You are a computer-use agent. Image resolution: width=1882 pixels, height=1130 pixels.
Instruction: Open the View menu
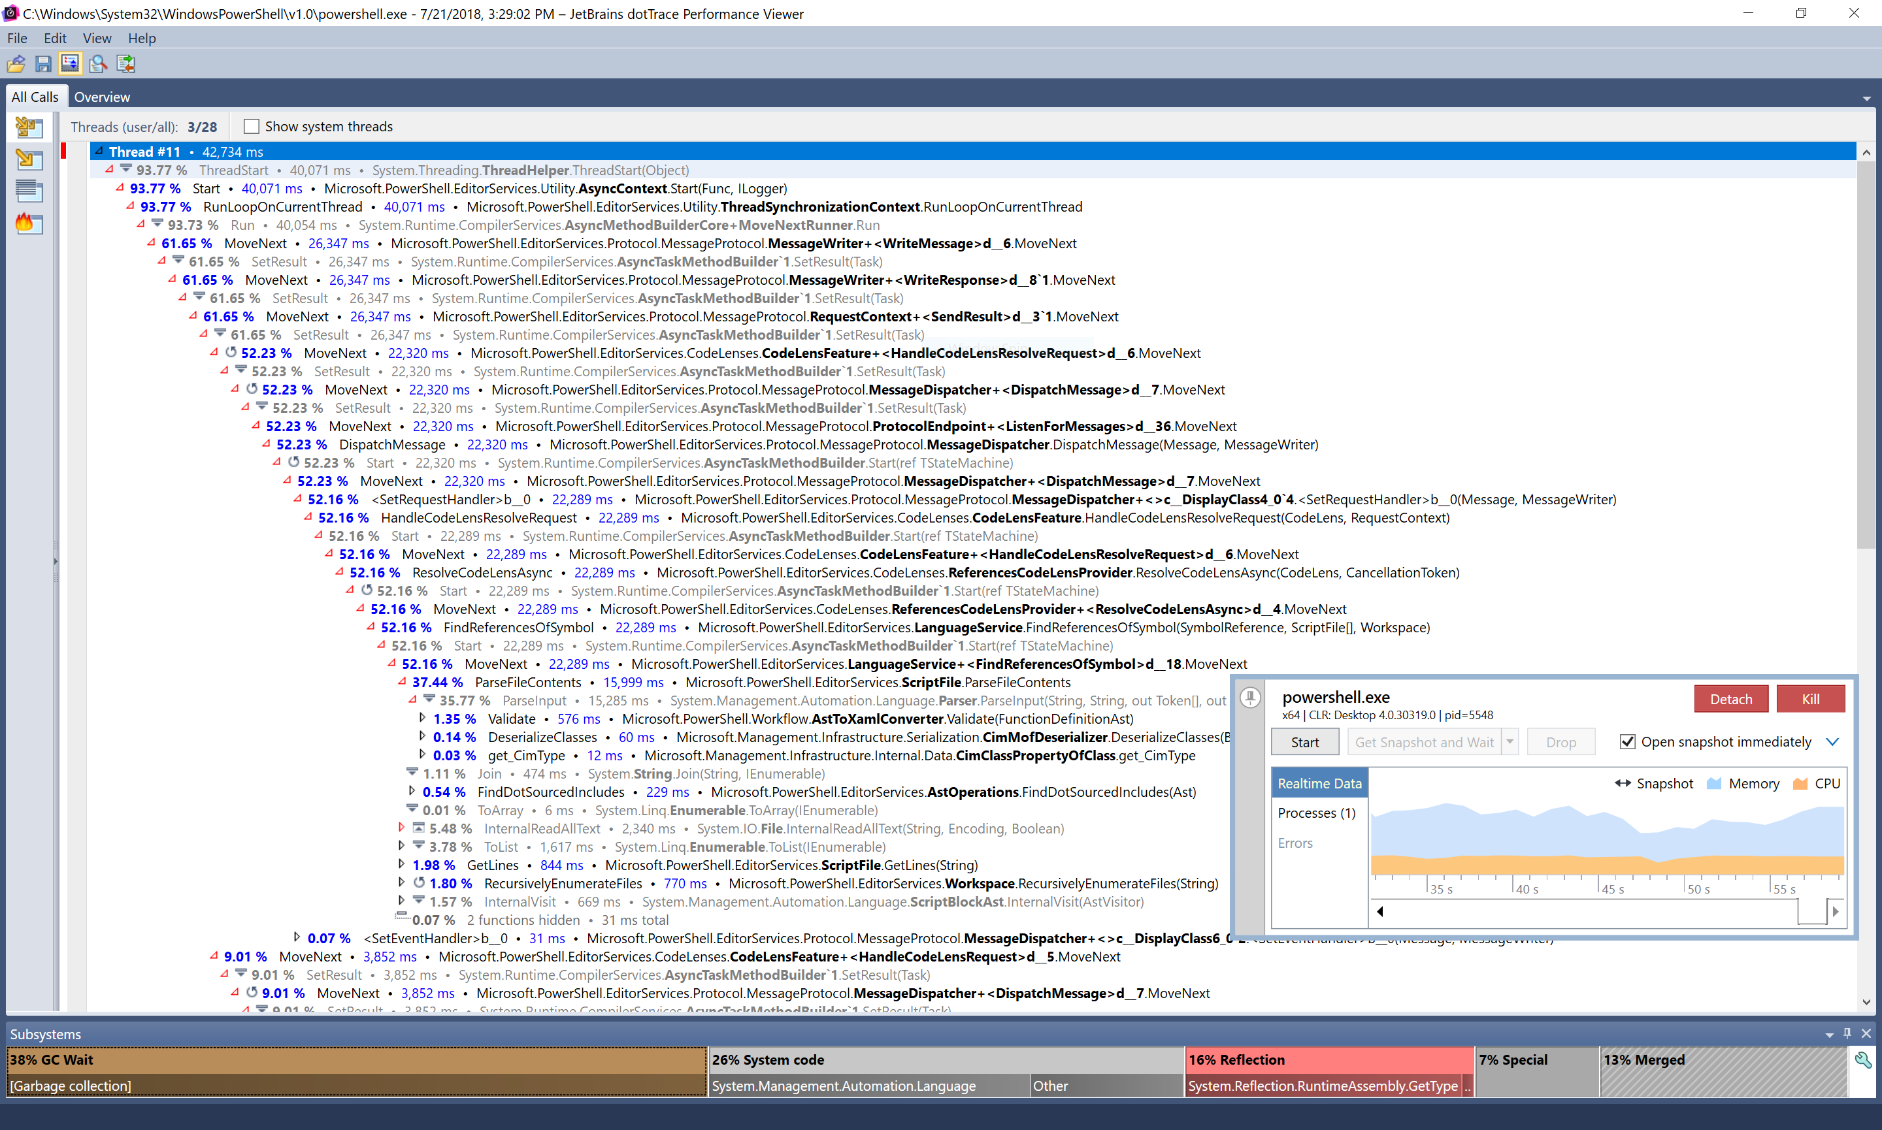tap(97, 38)
